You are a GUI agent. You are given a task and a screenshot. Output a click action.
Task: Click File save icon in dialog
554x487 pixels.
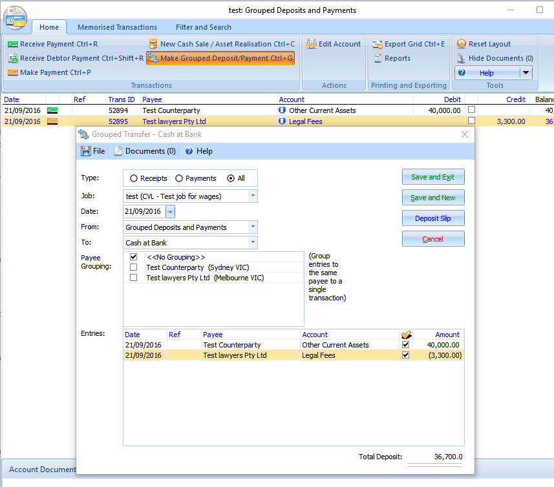(x=86, y=151)
